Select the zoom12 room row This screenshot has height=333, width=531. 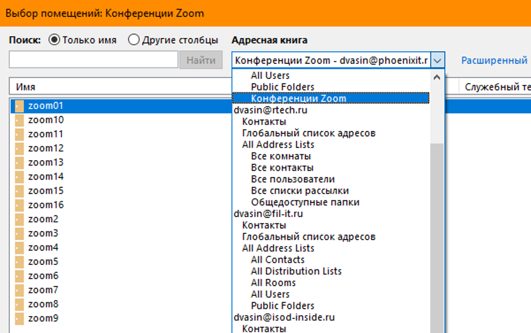click(120, 148)
